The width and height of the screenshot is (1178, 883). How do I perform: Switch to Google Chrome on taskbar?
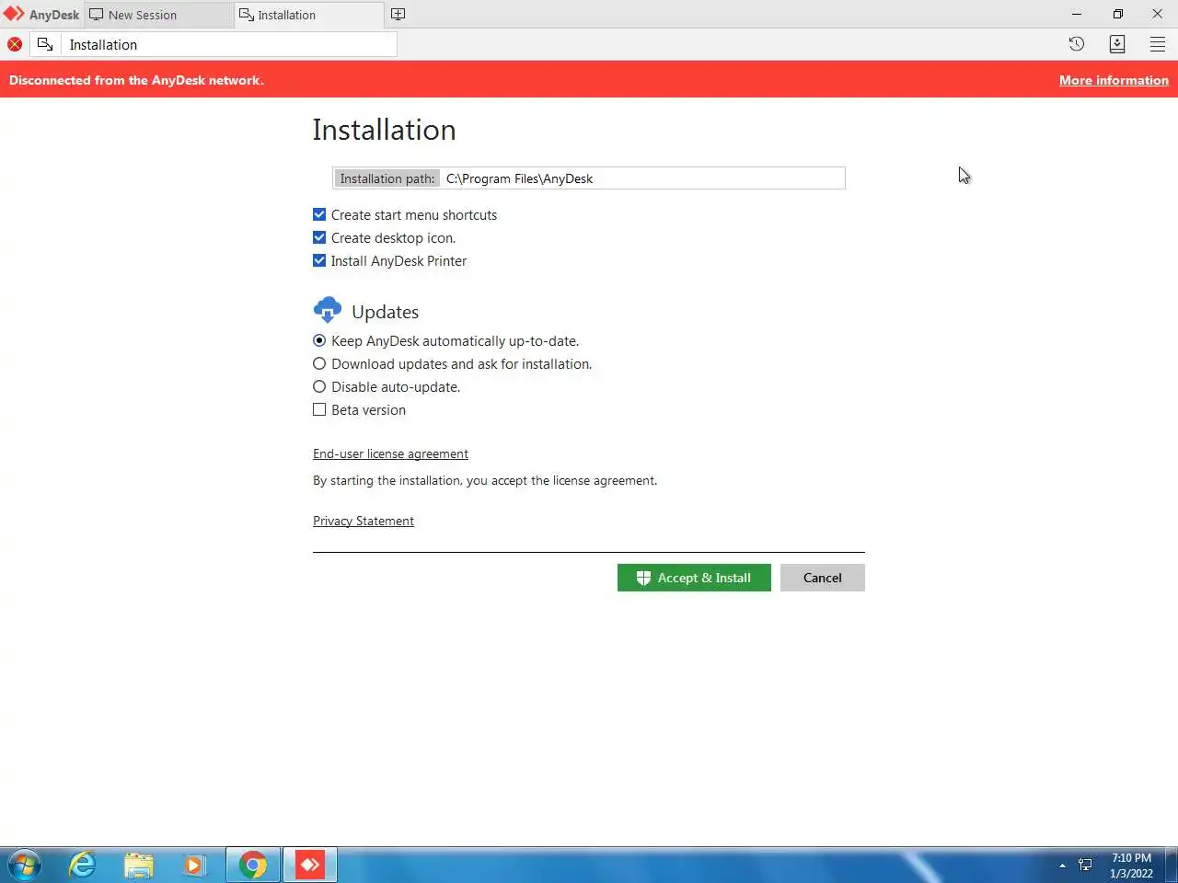253,865
